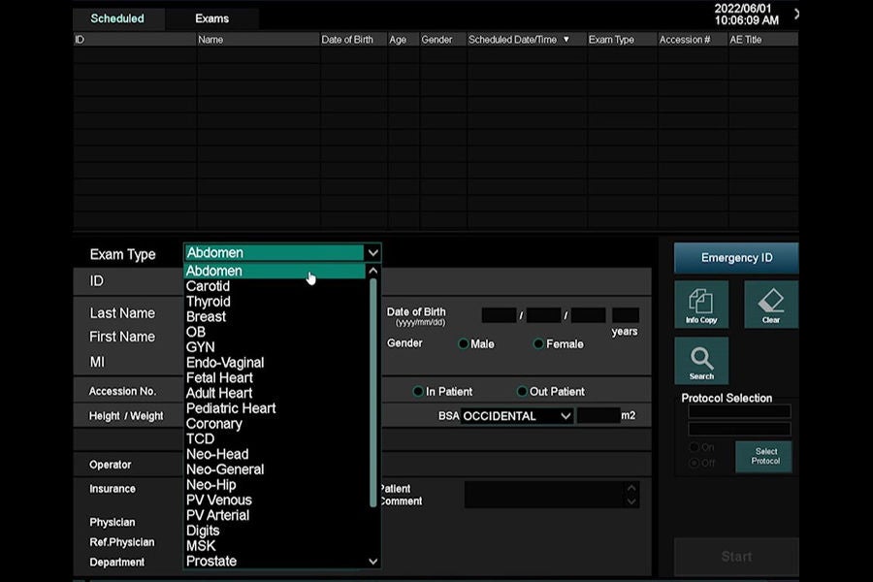Click the Start button

(x=736, y=557)
